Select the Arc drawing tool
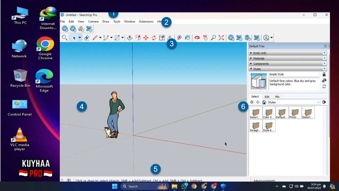Image resolution: width=339 pixels, height=191 pixels. [x=106, y=38]
